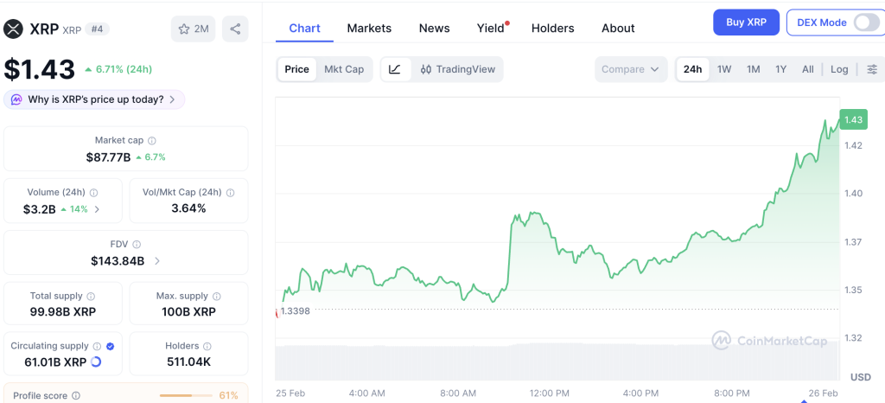Viewport: 885px width, 403px height.
Task: Select the line chart icon
Action: click(x=395, y=69)
